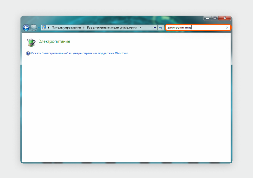The image size is (253, 178).
Task: Select Все элементы панели управления breadcrumb
Action: [x=112, y=28]
